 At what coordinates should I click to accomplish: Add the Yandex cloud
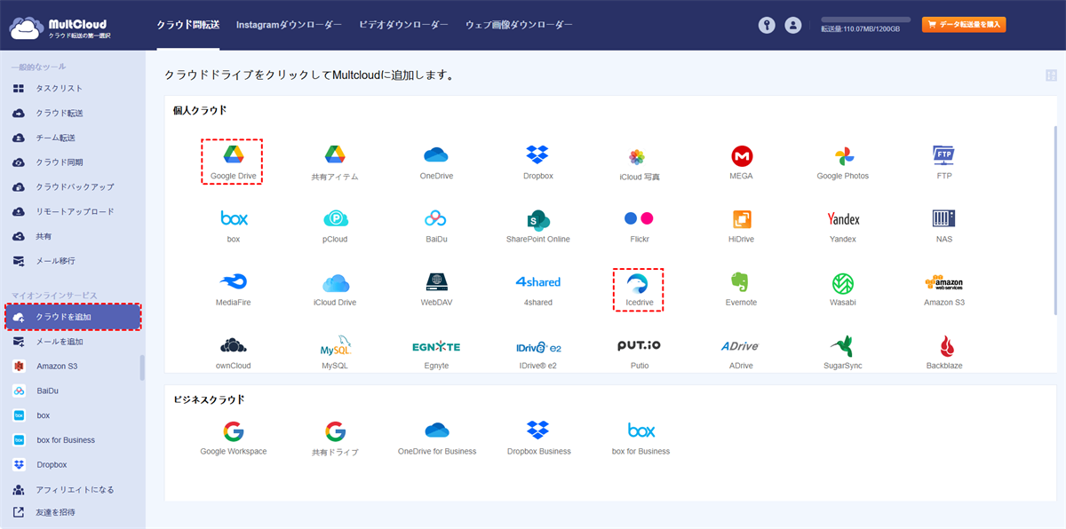843,226
